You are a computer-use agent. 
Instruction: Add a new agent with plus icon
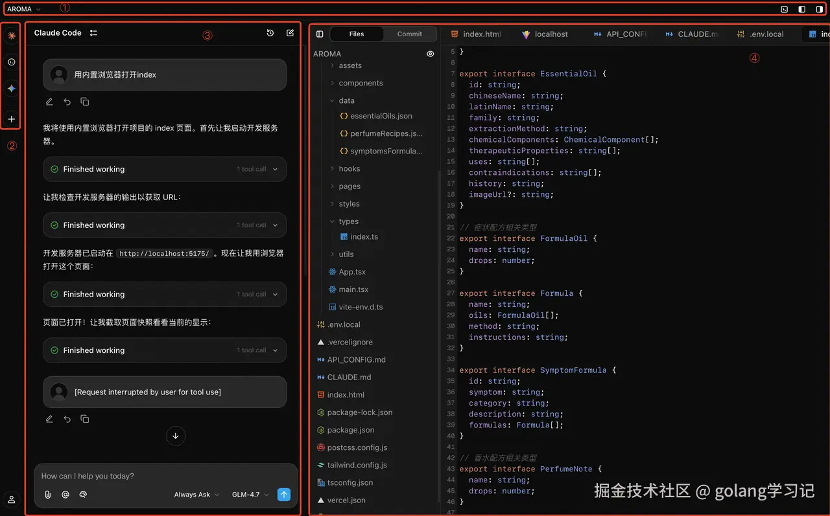[x=11, y=119]
